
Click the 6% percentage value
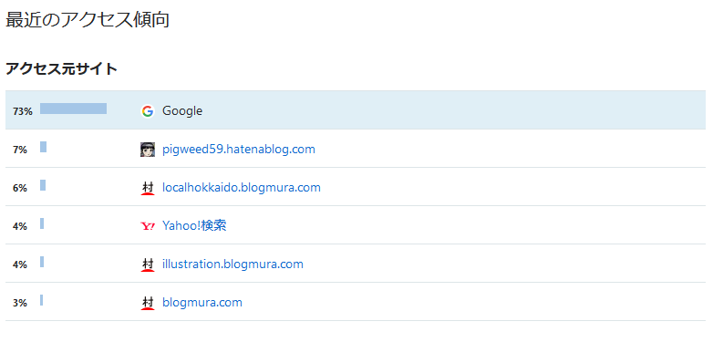19,188
